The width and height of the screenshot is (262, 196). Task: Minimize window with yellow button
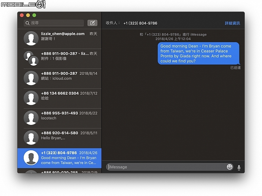[x=28, y=15]
